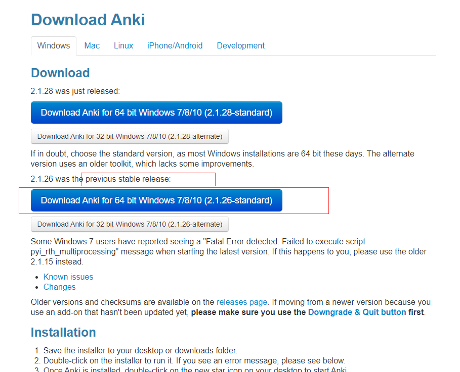Click the "2.1.28 was just released:" text

point(75,91)
